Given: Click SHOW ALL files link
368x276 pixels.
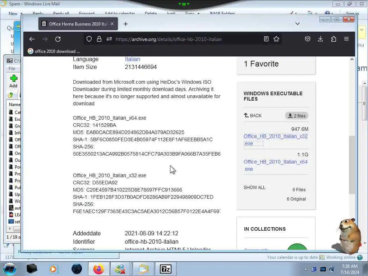Looking at the screenshot, I should [x=254, y=188].
